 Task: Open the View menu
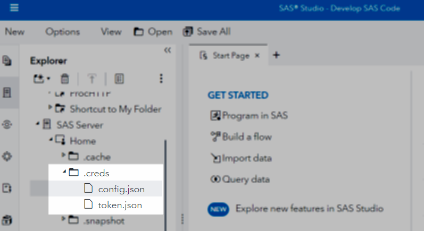tap(111, 32)
